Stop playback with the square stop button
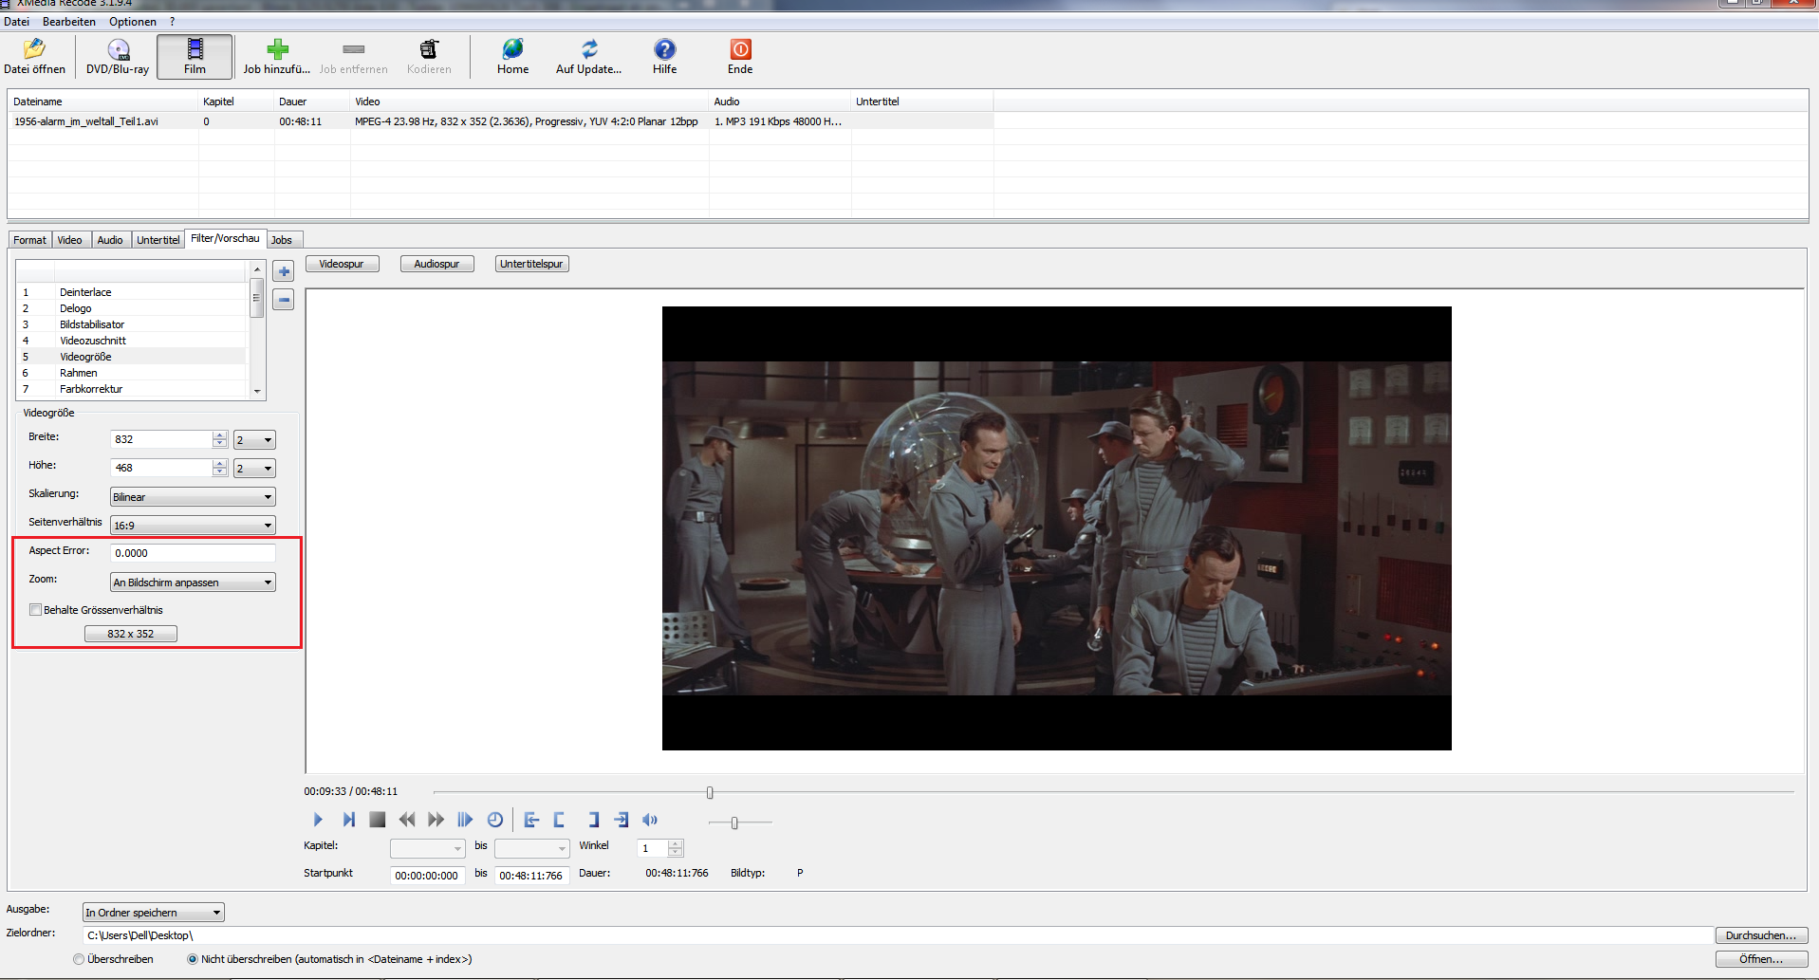Screen dimensions: 1819x980 point(377,820)
